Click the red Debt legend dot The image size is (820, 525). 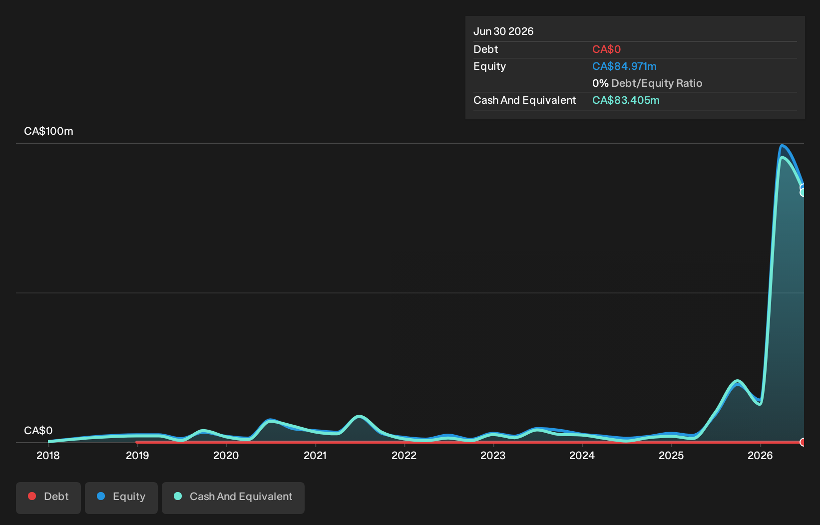(x=32, y=496)
